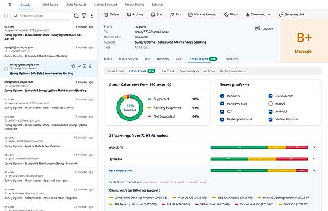The image size is (328, 211).
Task: Click the Add tags field
Action: [x=142, y=48]
